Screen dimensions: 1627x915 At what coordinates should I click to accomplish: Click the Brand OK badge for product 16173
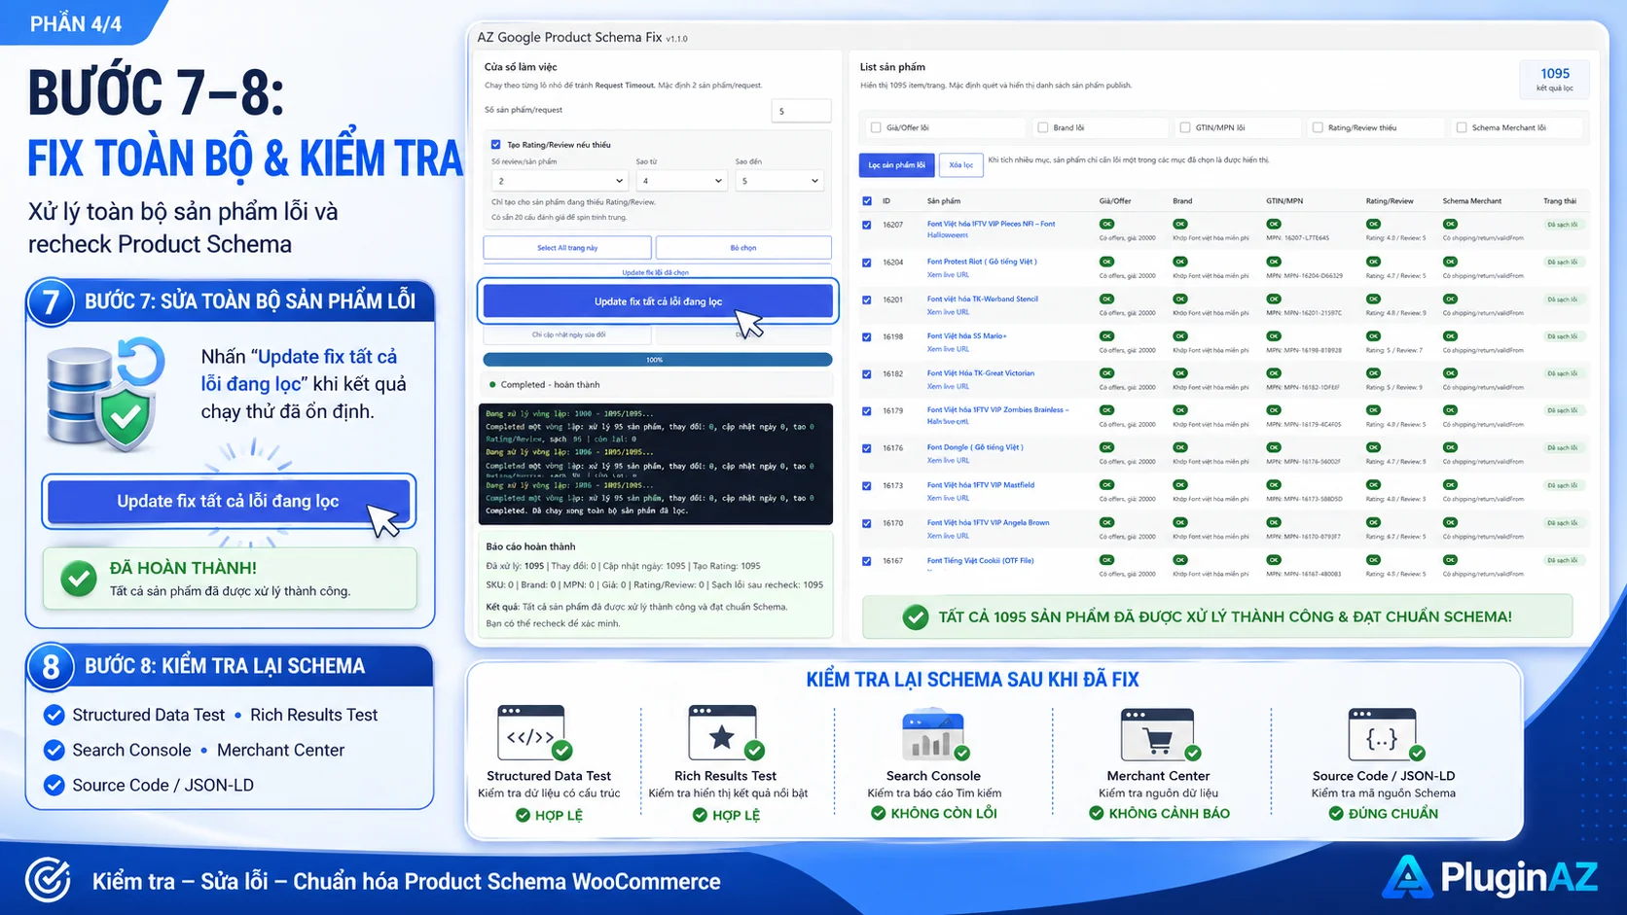1180,485
